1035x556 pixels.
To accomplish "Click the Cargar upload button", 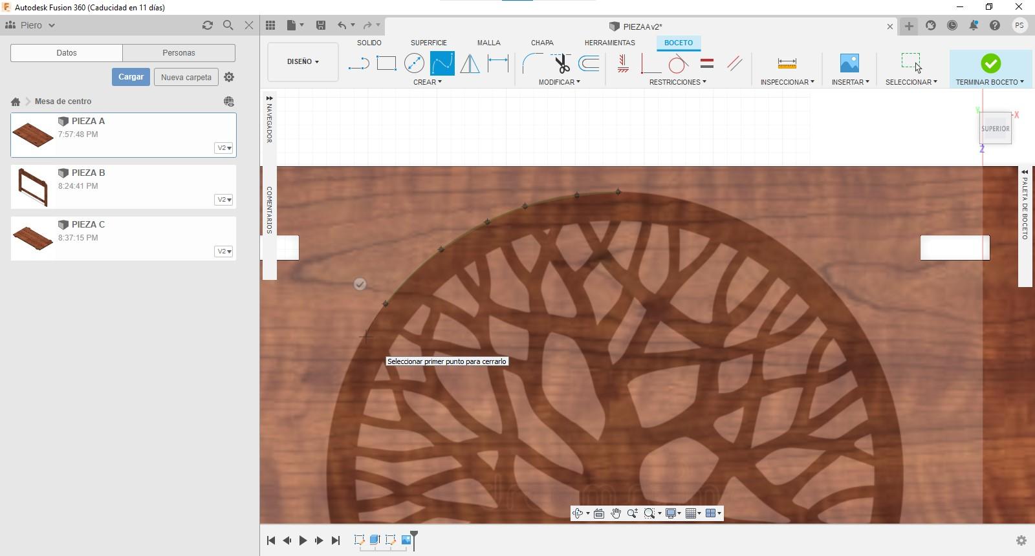I will [131, 77].
